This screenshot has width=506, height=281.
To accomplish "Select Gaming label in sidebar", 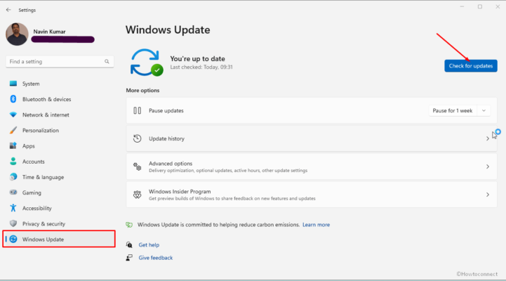I will [x=32, y=192].
